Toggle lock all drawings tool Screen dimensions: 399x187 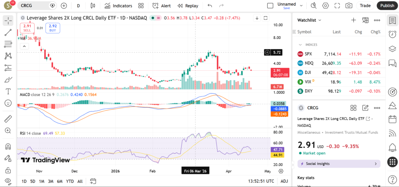(x=8, y=170)
